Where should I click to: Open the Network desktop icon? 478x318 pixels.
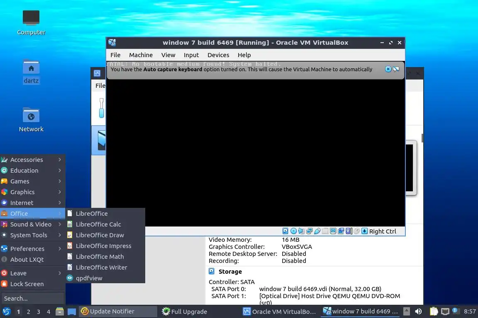(31, 120)
